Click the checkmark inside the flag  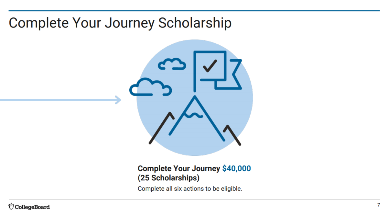(x=210, y=66)
